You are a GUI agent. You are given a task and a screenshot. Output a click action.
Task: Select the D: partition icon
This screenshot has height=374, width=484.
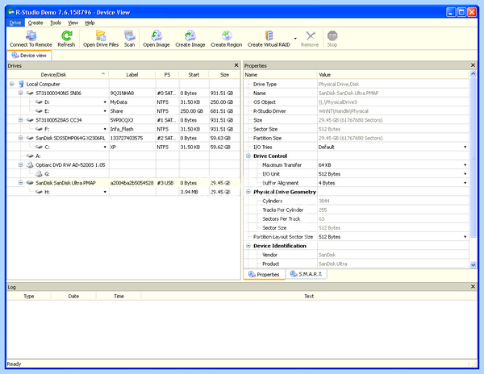[x=39, y=102]
